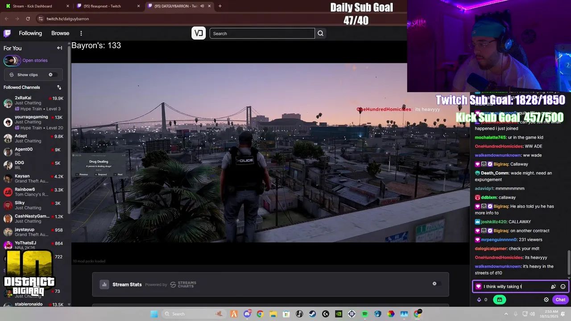Open stories link in sidebar
Viewport: 571px width, 321px height.
[x=35, y=61]
